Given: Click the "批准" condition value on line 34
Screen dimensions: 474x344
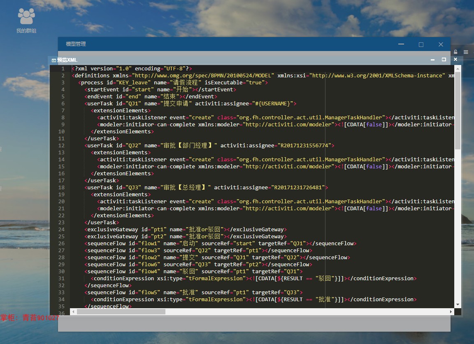Looking at the screenshot, I should point(325,299).
